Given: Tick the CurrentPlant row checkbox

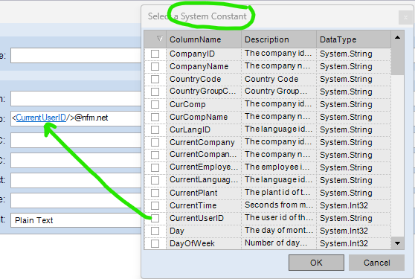Looking at the screenshot, I should point(155,193).
